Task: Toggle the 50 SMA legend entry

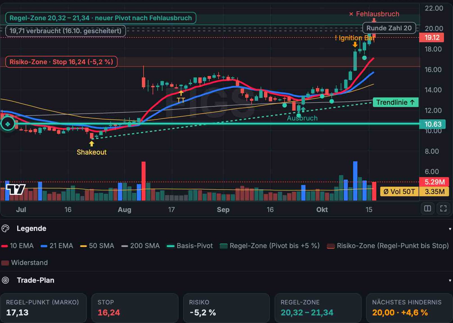Action: click(97, 246)
